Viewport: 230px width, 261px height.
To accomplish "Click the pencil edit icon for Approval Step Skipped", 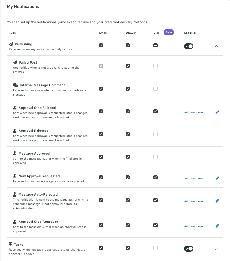I will pos(217,112).
